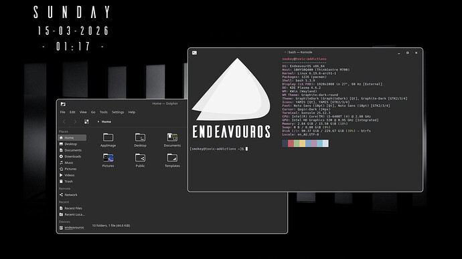Select the Public folder icon
The height and width of the screenshot is (259, 462).
(140, 158)
